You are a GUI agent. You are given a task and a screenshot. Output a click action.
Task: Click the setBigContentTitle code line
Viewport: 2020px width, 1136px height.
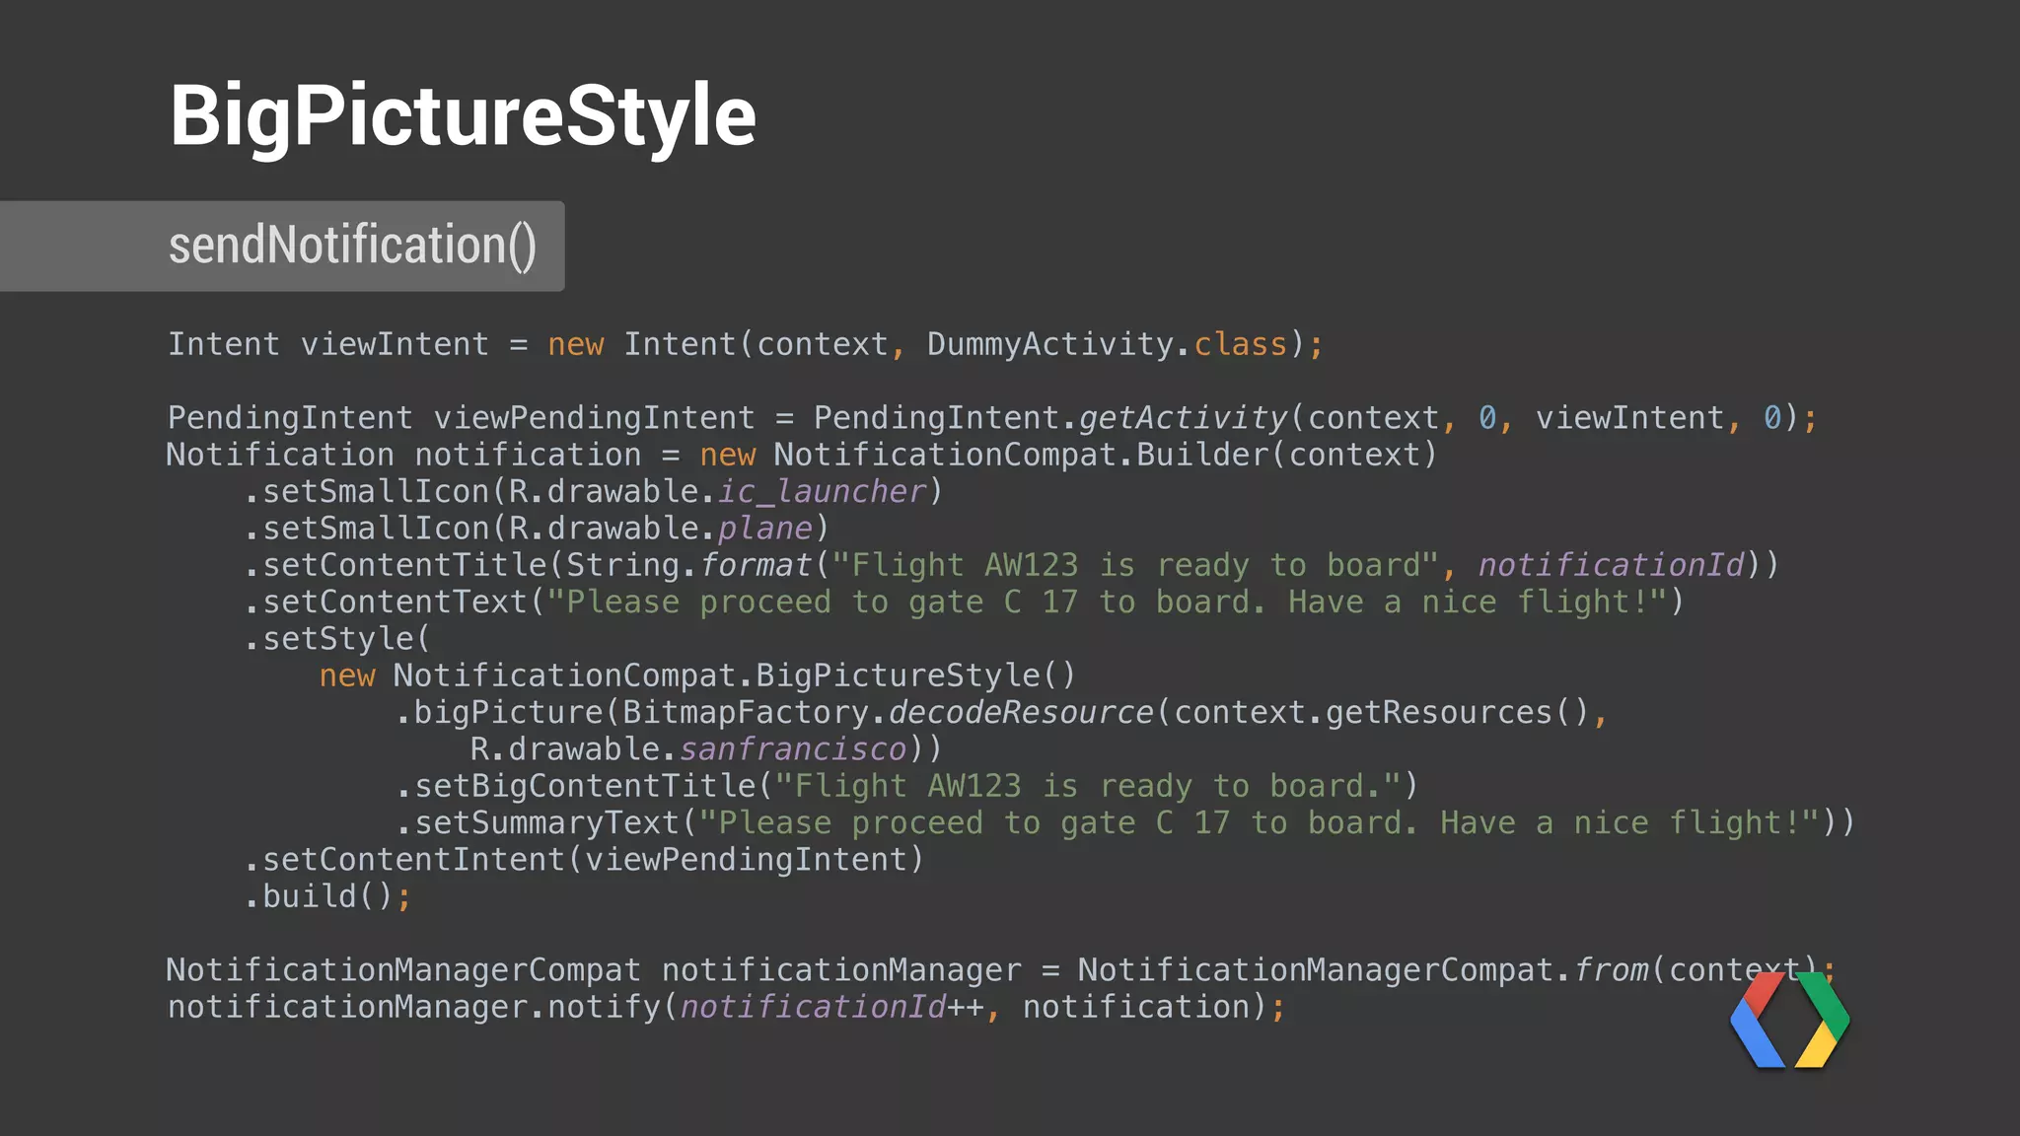pyautogui.click(x=907, y=786)
